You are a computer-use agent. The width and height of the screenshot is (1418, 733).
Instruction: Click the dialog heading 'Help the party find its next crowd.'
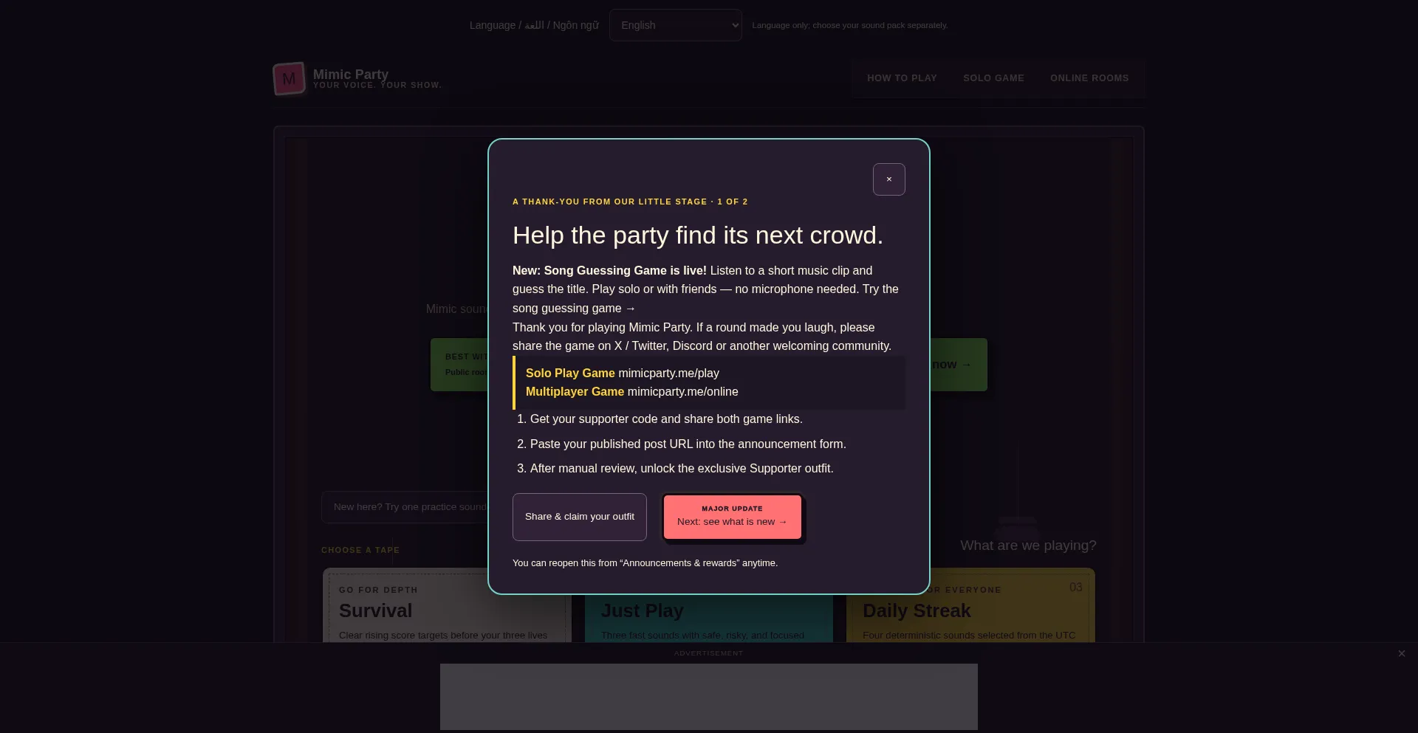(x=698, y=235)
